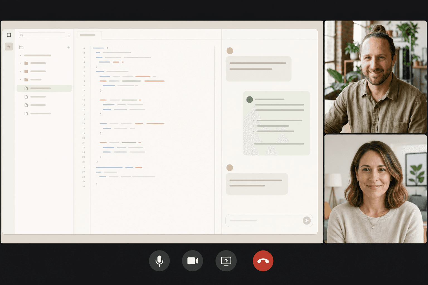This screenshot has height=285, width=428.
Task: Click line number 10 in the gutter
Action: [84, 90]
